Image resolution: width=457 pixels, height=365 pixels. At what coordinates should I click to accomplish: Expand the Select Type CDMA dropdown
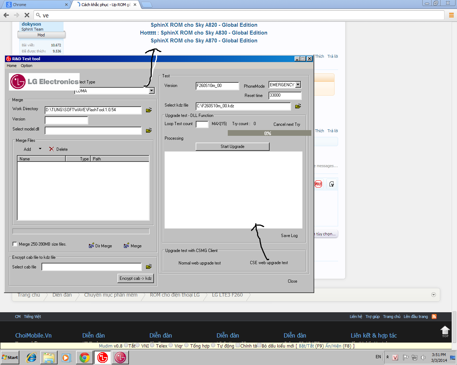coord(152,91)
